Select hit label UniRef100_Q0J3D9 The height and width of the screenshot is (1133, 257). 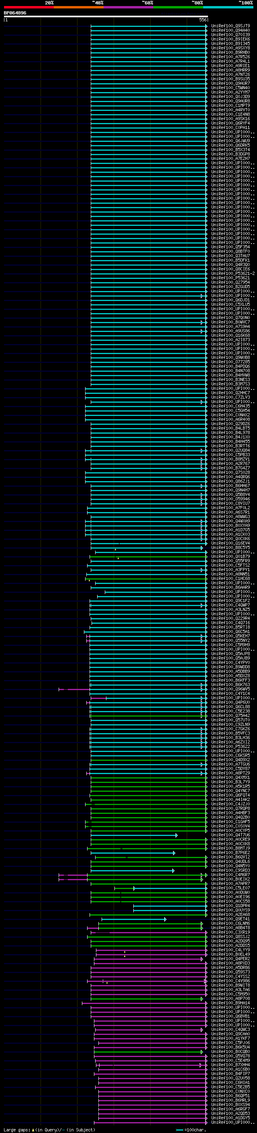click(230, 97)
